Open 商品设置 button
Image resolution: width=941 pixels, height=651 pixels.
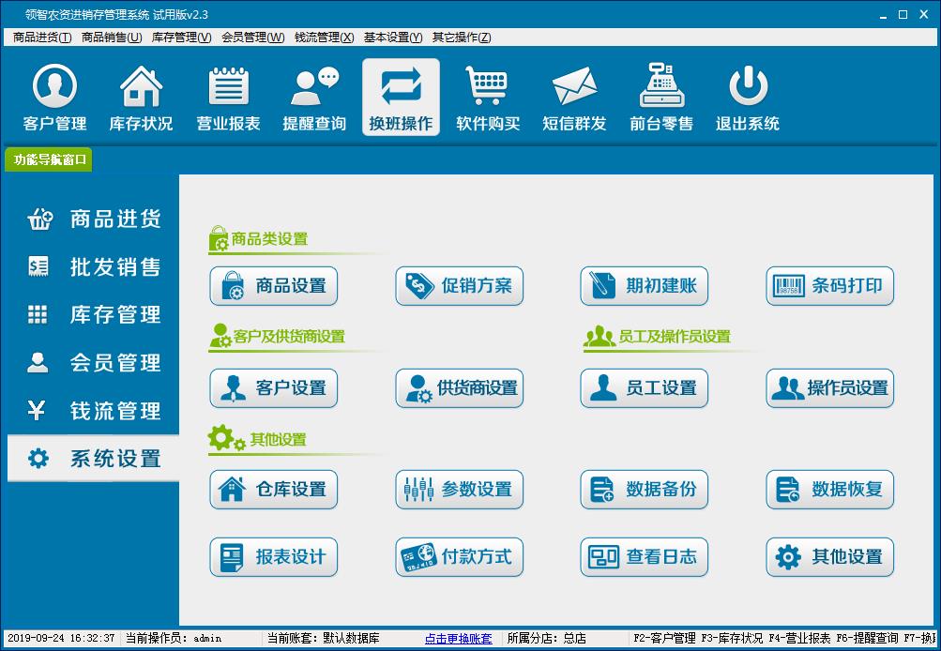pos(274,286)
